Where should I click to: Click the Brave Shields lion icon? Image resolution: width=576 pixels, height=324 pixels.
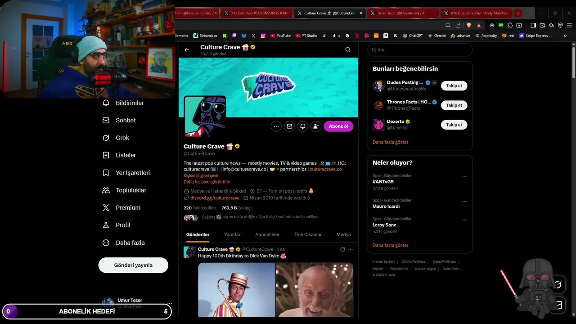coord(468,25)
